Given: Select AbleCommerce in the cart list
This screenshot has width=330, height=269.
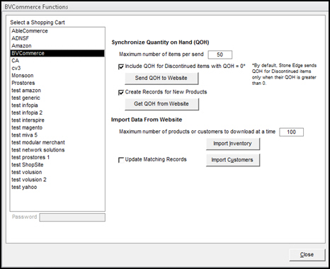Looking at the screenshot, I should tap(57, 31).
